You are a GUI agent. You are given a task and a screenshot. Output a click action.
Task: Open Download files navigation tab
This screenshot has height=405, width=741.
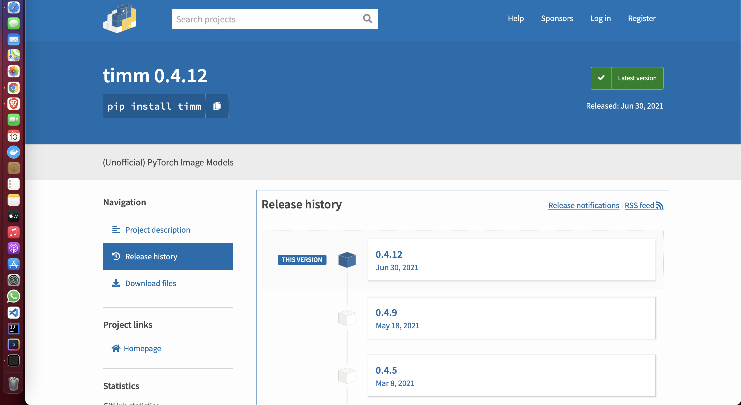click(x=151, y=283)
